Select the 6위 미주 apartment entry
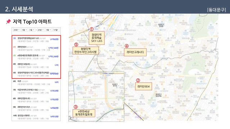Viewport: 230px width, 129px height. click(x=36, y=83)
